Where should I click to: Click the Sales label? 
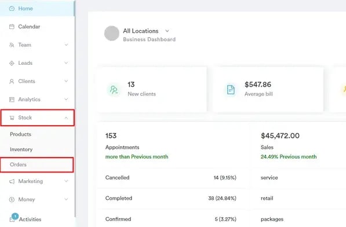[267, 148]
